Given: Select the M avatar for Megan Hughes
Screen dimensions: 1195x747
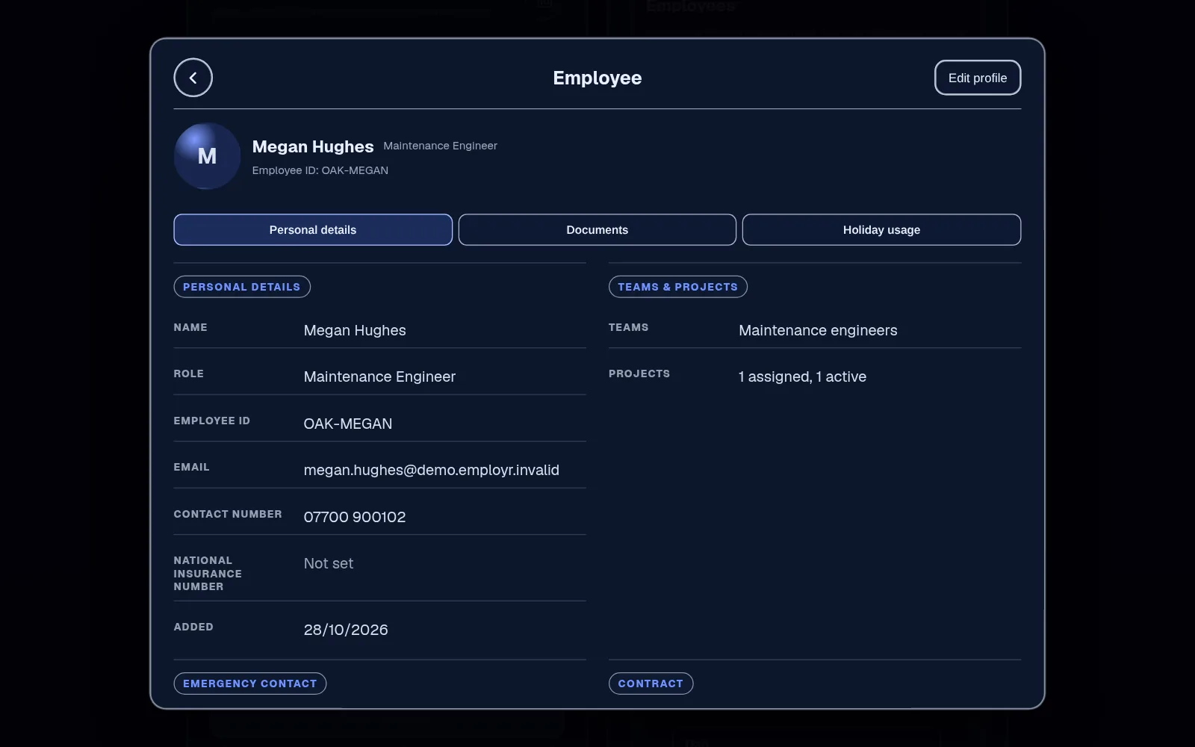Looking at the screenshot, I should click(x=207, y=156).
